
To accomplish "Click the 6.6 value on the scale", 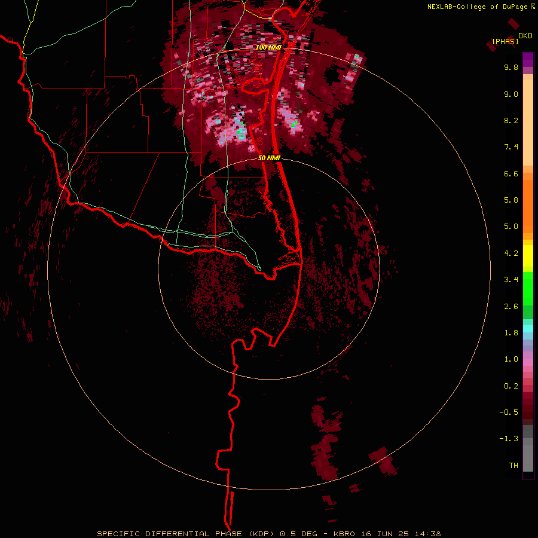I will [511, 174].
